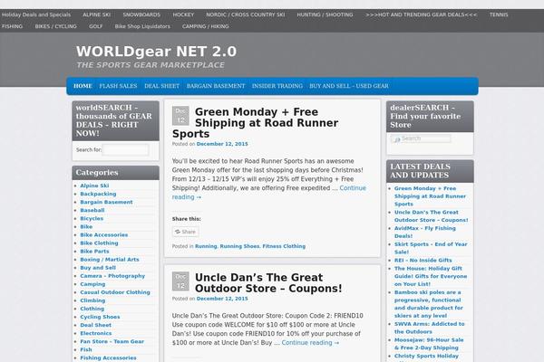Open the Cycling Shoes category
This screenshot has width=544, height=362.
(100, 317)
